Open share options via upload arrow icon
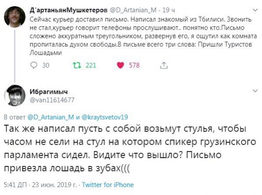262x195 pixels. pos(164,65)
